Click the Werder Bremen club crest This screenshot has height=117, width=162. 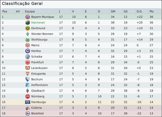point(27,34)
